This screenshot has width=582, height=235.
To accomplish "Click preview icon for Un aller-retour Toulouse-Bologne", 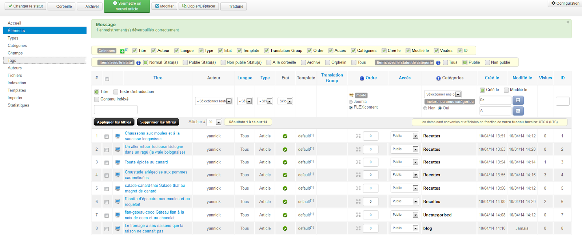I will point(118,149).
